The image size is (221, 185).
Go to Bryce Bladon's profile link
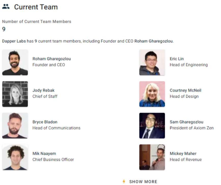click(45, 122)
